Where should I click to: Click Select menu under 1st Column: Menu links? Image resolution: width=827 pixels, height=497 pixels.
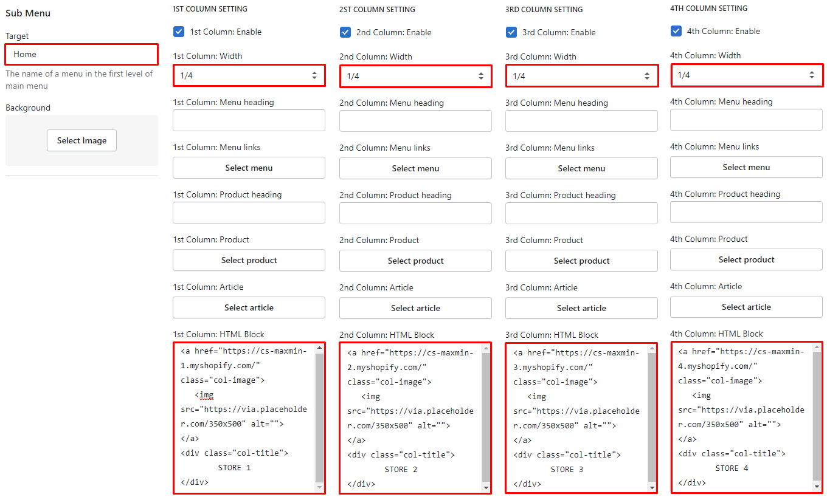[x=249, y=168]
